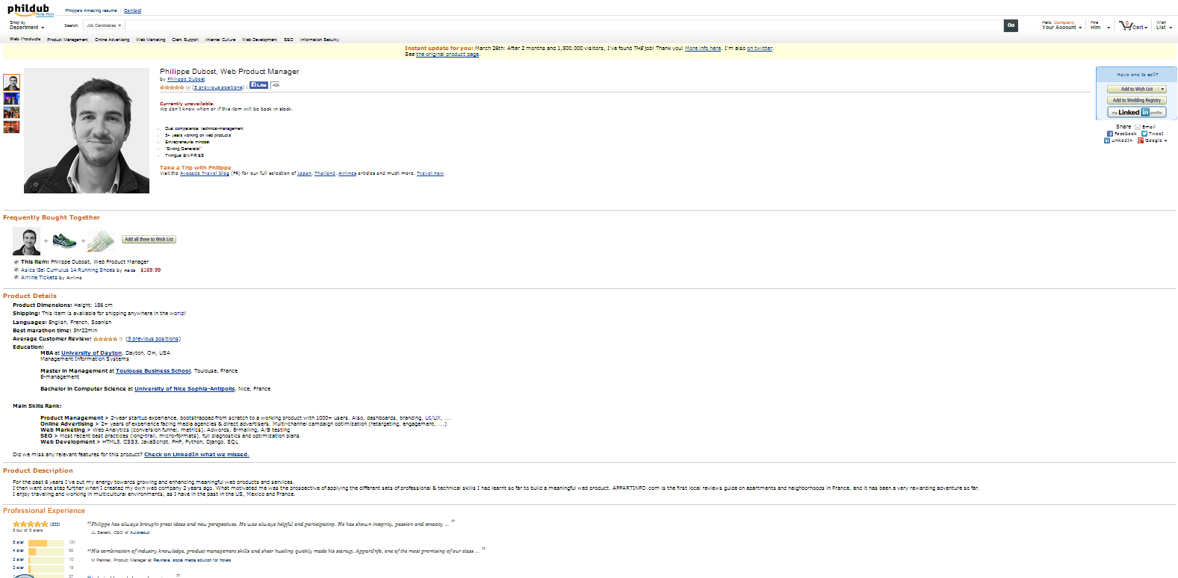Click the Contact link at top
The image size is (1178, 578).
(132, 11)
